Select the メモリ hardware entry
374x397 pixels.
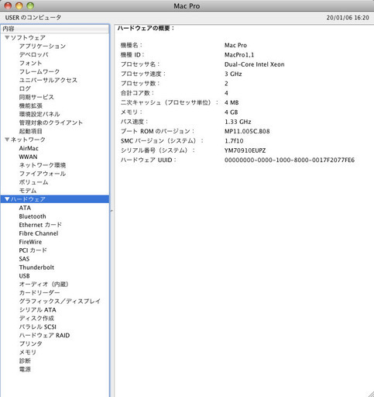click(x=28, y=352)
